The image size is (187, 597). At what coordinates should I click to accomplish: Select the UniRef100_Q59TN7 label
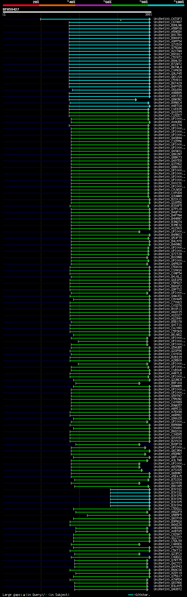click(x=168, y=396)
